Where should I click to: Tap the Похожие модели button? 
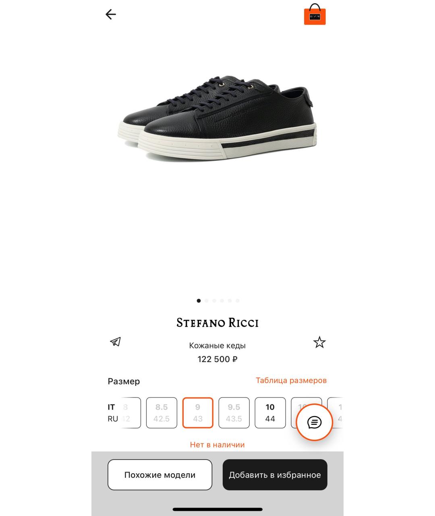point(160,475)
